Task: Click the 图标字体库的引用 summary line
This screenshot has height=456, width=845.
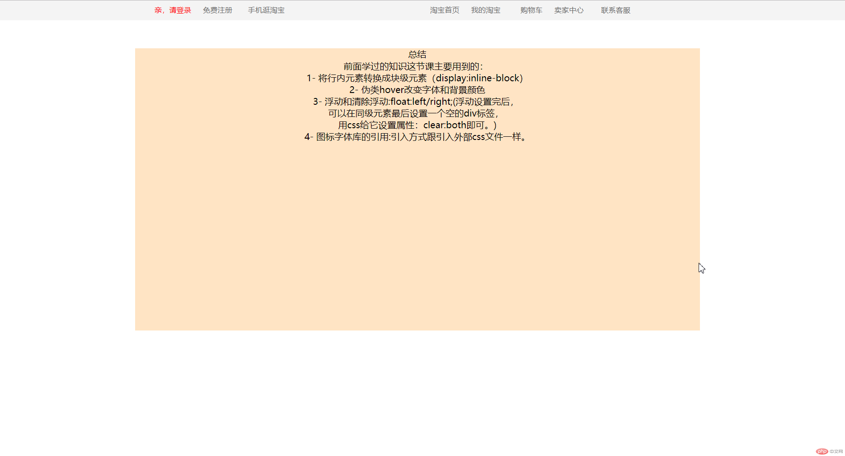Action: point(416,137)
